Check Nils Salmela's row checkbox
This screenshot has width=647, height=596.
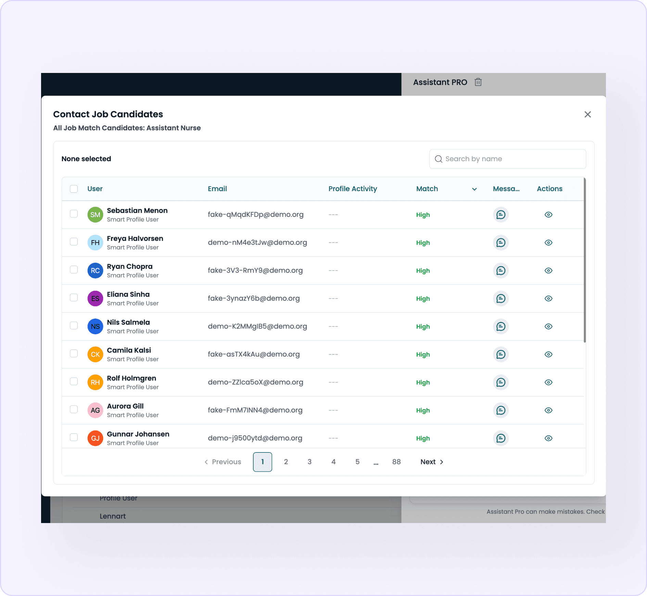(74, 325)
